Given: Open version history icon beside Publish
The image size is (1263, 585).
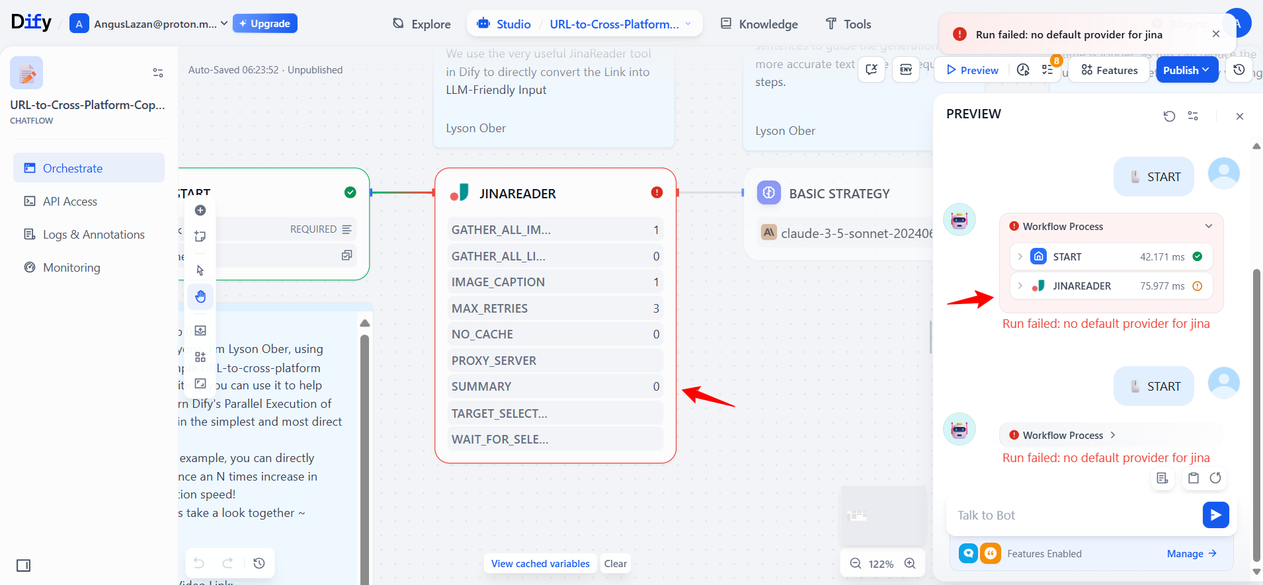Looking at the screenshot, I should pyautogui.click(x=1239, y=69).
